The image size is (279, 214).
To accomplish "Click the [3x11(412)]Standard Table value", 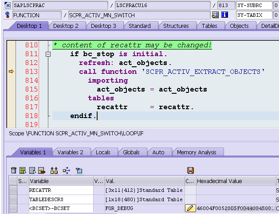I will (x=144, y=190).
